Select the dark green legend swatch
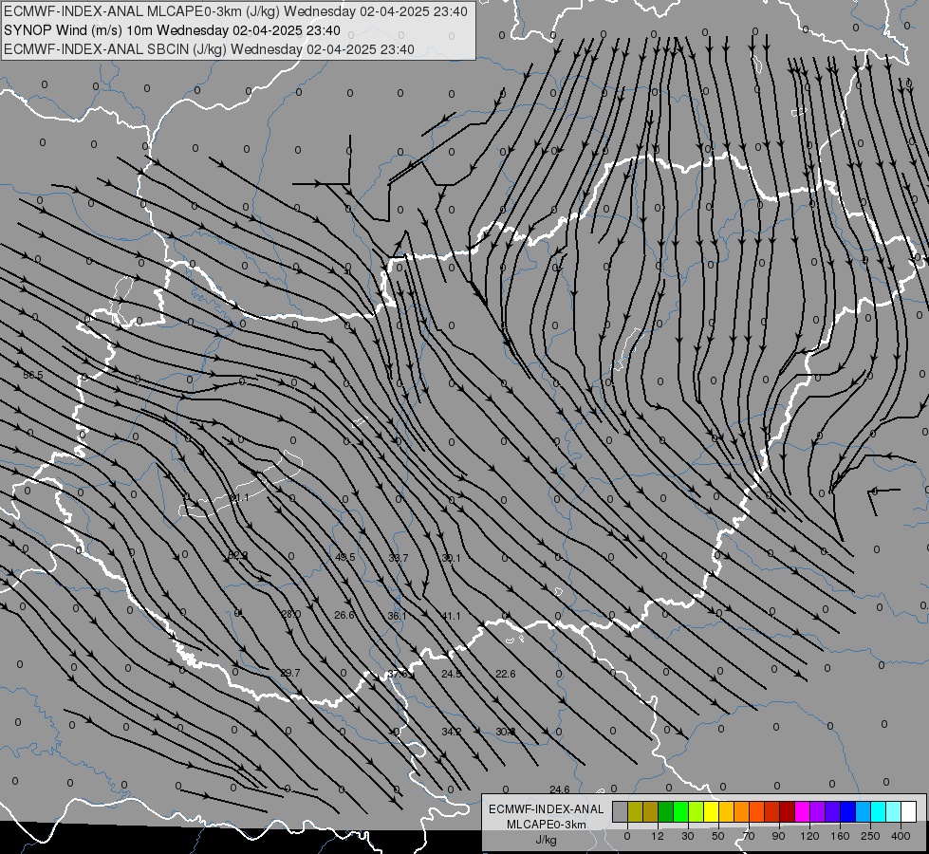929x854 pixels. pyautogui.click(x=666, y=811)
